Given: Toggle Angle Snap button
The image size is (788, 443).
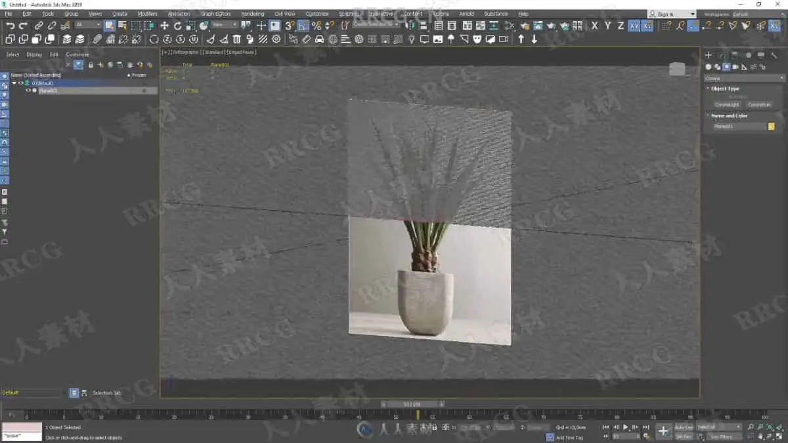Looking at the screenshot, I should pyautogui.click(x=303, y=26).
